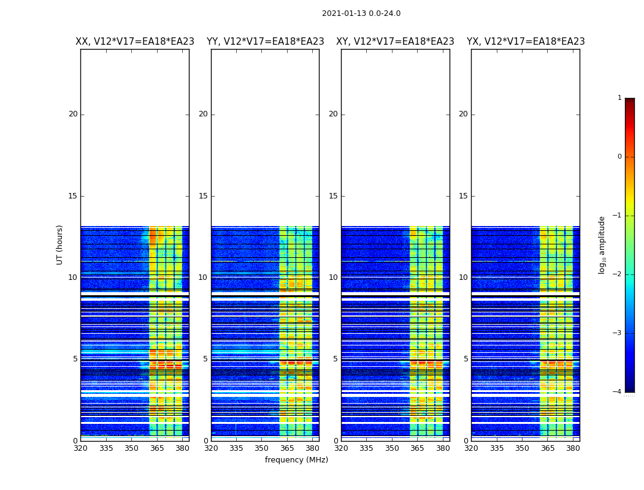Select the XX panel title text

pos(134,42)
